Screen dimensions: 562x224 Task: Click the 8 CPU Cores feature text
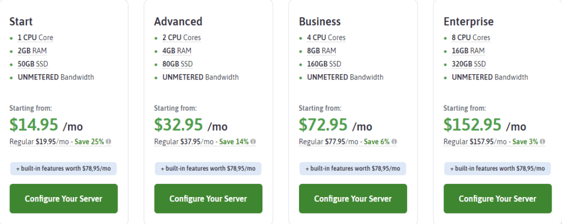pos(471,38)
